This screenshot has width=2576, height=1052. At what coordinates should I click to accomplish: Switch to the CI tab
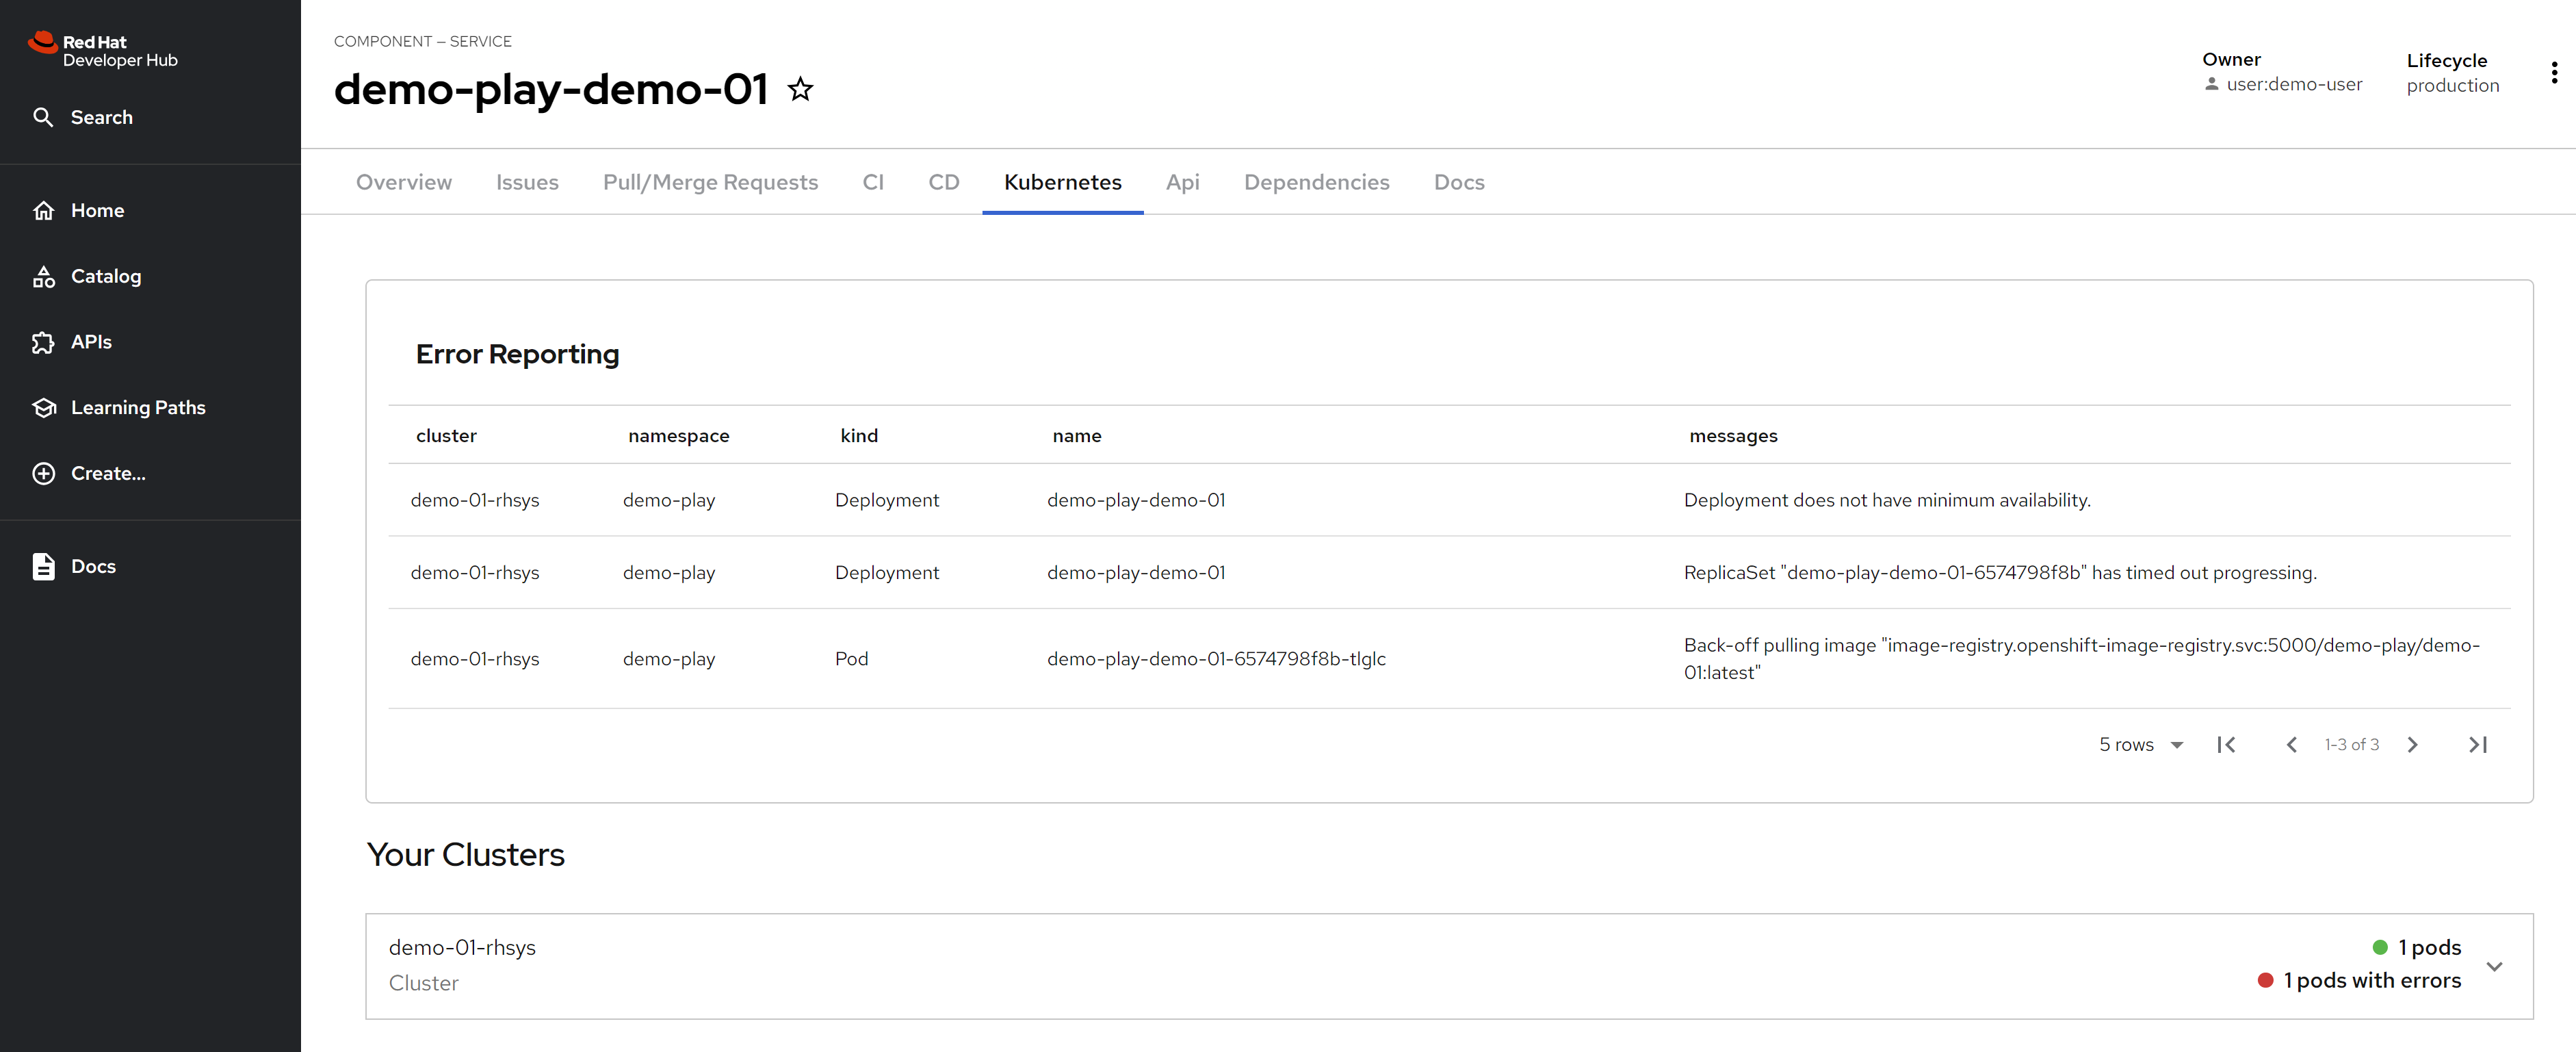click(x=872, y=183)
